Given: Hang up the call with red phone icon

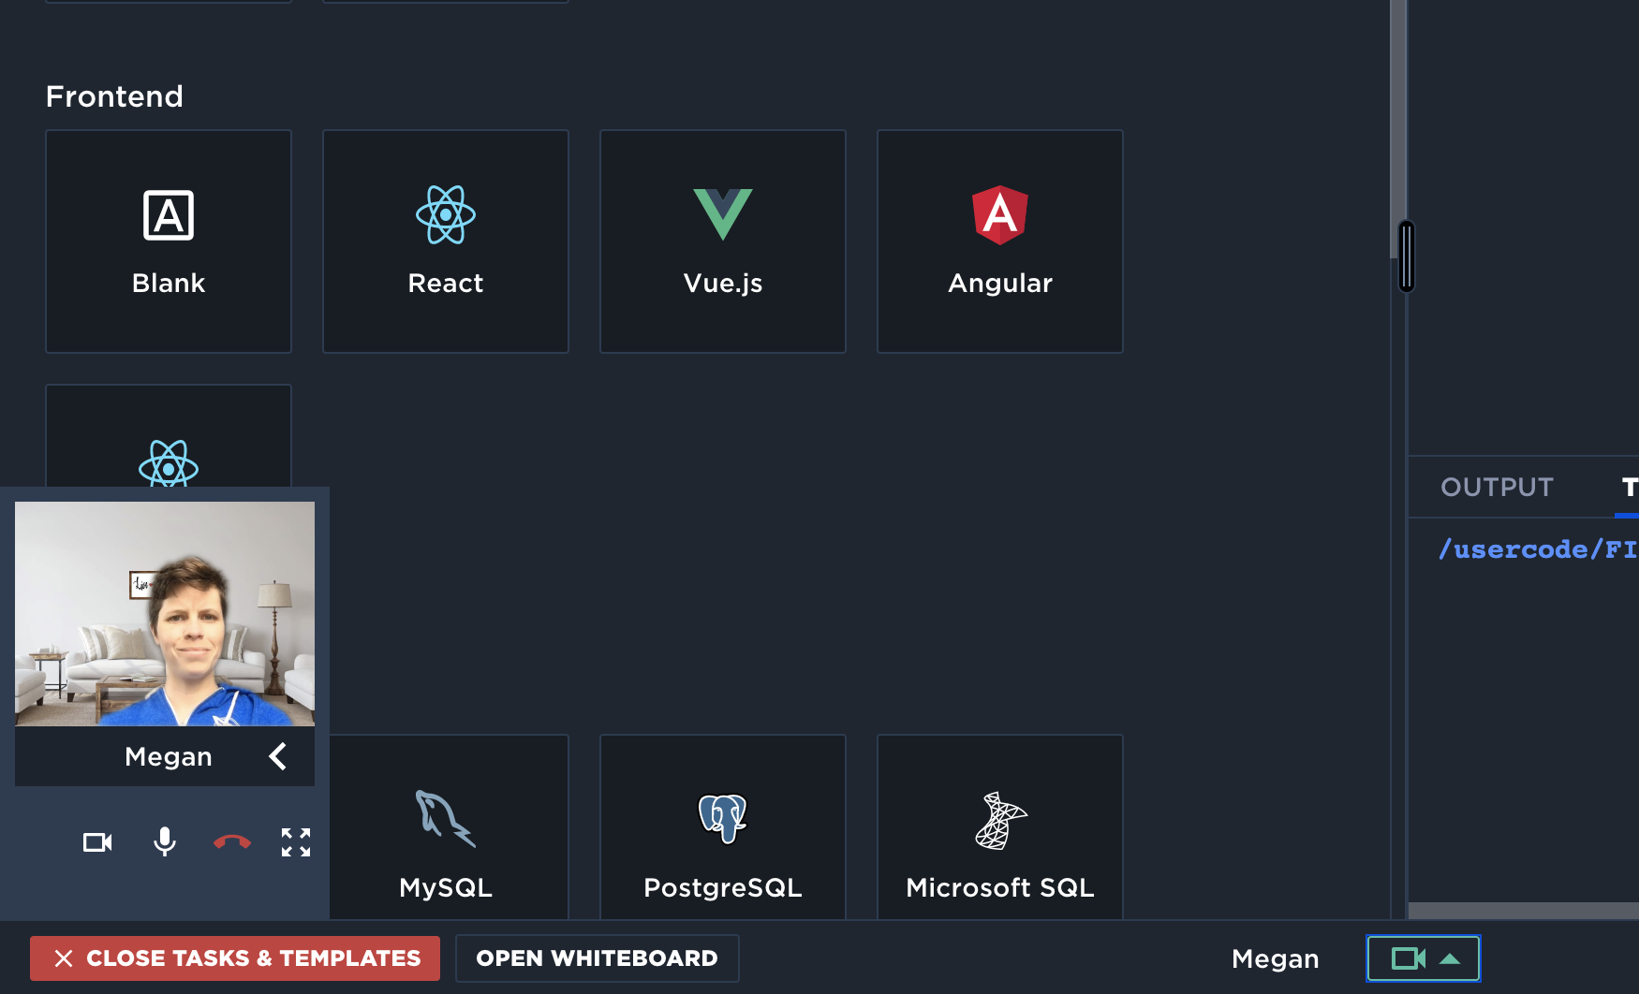Looking at the screenshot, I should coord(232,842).
